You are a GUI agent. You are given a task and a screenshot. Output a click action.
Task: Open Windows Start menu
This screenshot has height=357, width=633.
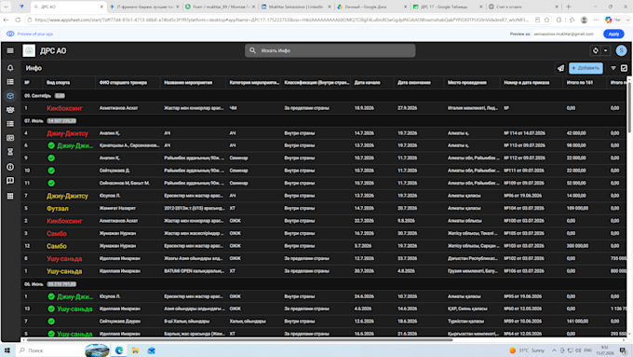[x=7, y=350]
